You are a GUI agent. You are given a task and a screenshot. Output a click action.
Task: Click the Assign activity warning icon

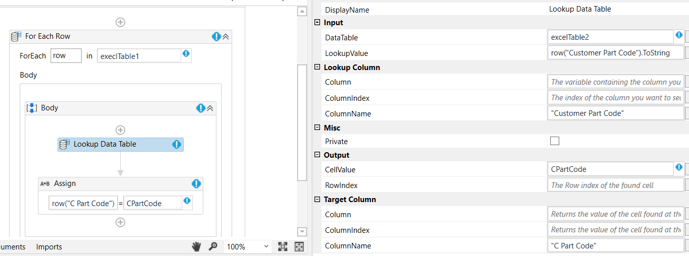tap(196, 183)
